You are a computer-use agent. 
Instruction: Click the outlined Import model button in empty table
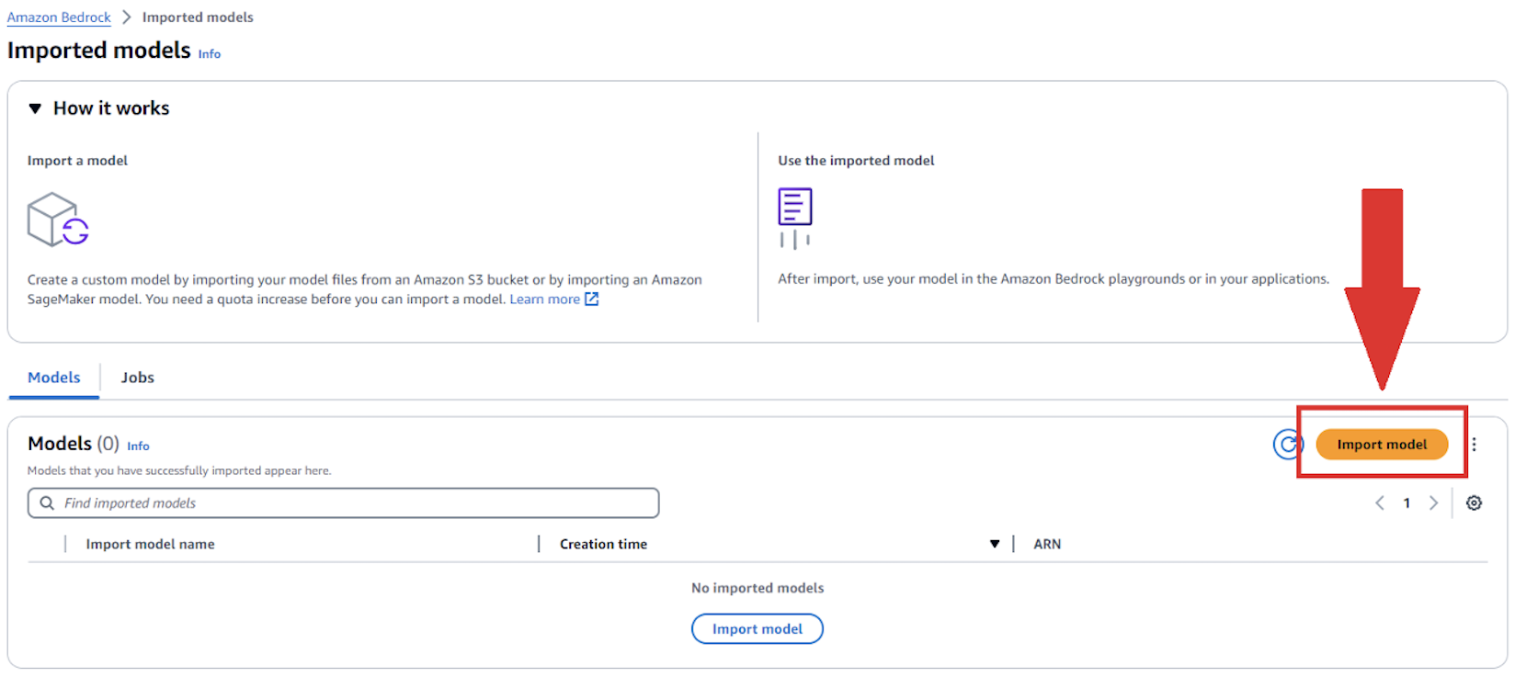tap(757, 629)
